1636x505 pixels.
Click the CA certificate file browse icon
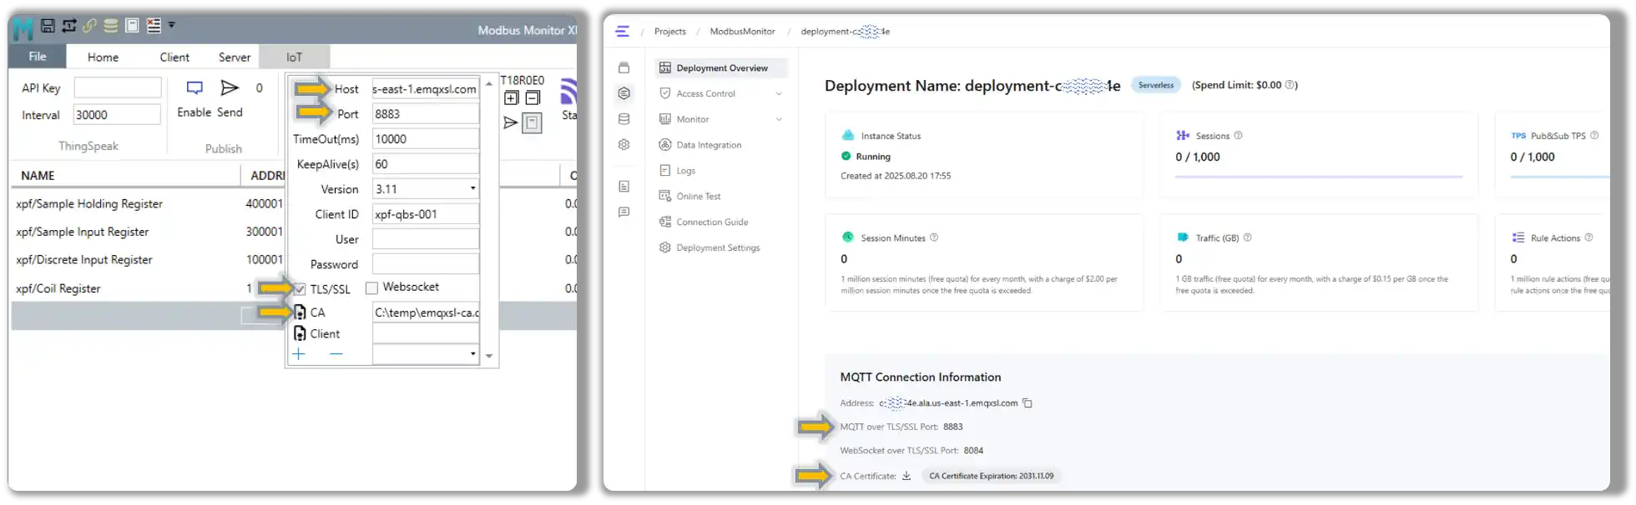pos(300,312)
